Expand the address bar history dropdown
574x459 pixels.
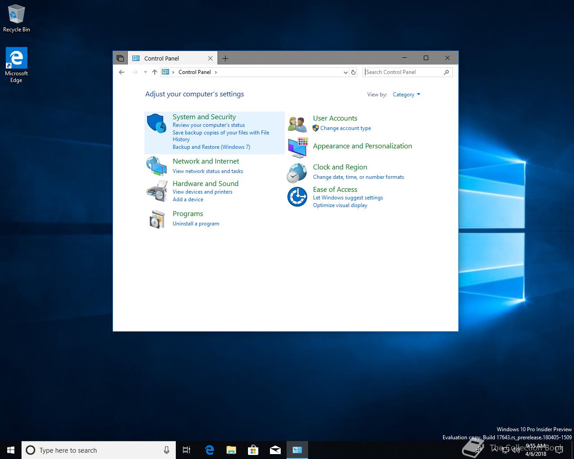(345, 72)
